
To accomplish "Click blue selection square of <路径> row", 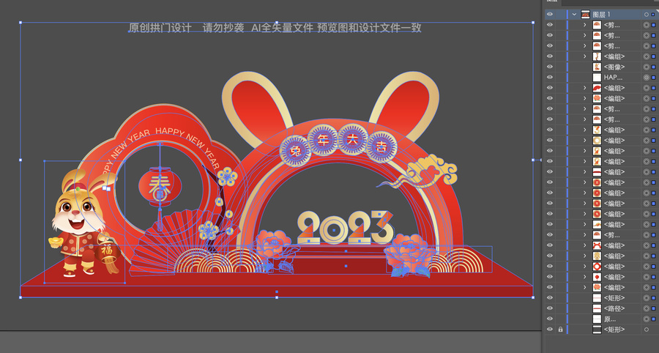I will [654, 308].
